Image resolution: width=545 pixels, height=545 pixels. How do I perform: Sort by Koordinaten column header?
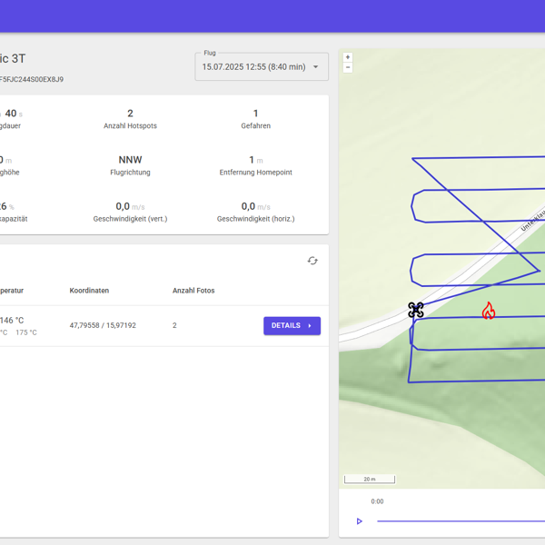89,291
